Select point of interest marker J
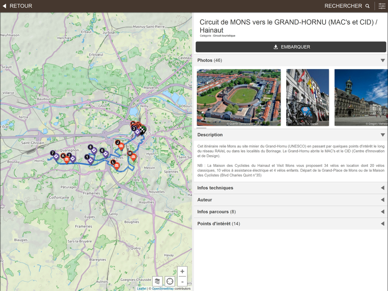 click(x=121, y=146)
